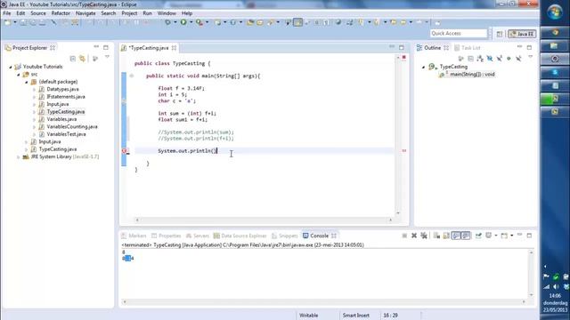This screenshot has height=320, width=570.
Task: Click Collapse All in Project Explorer
Action: (x=73, y=59)
